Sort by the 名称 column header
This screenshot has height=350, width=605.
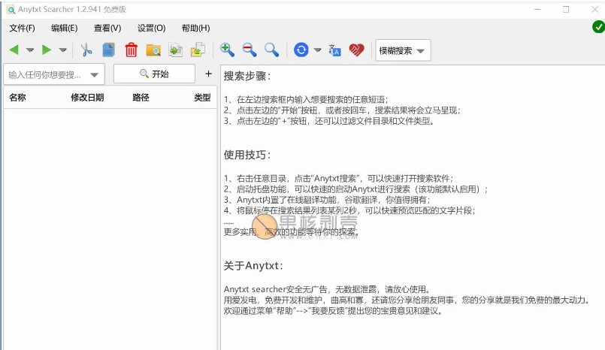(17, 98)
